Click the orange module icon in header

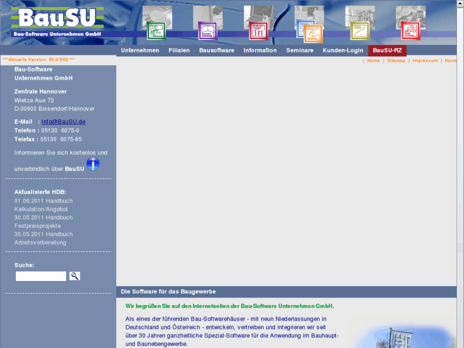click(x=313, y=34)
